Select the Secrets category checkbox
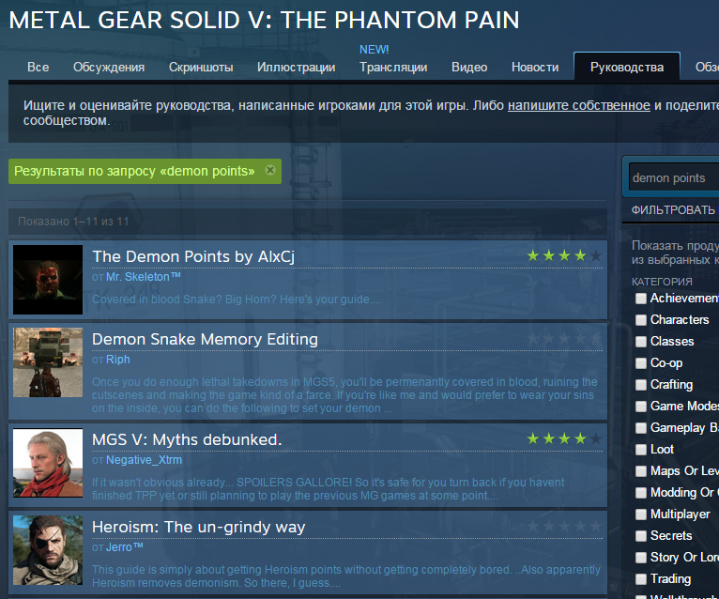Screen dimensions: 719x599 pyautogui.click(x=641, y=536)
